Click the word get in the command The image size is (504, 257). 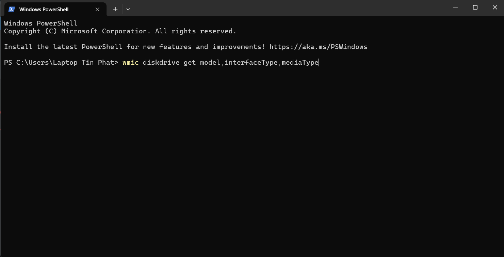[x=190, y=62]
